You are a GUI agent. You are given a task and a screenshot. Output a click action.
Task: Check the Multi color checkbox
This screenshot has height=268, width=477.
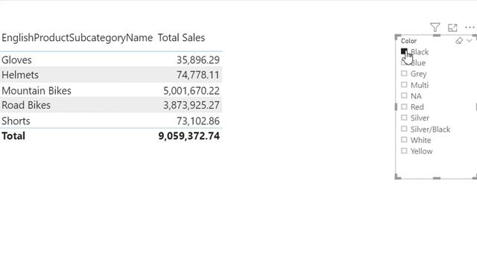pyautogui.click(x=404, y=84)
